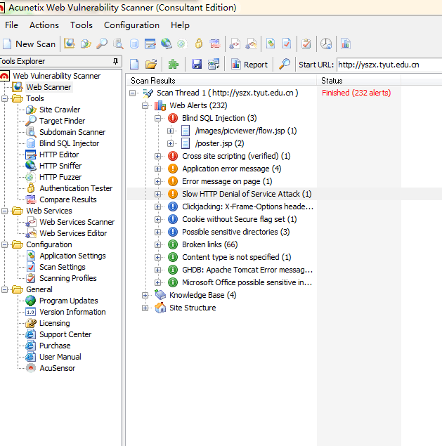The width and height of the screenshot is (442, 446).
Task: Expand the Knowledge Base (4) node
Action: (x=145, y=295)
